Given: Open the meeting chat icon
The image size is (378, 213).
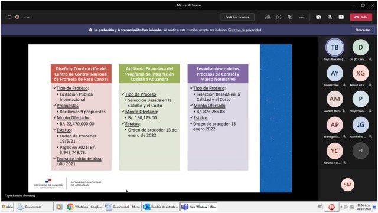Looking at the screenshot, I should (x=279, y=17).
